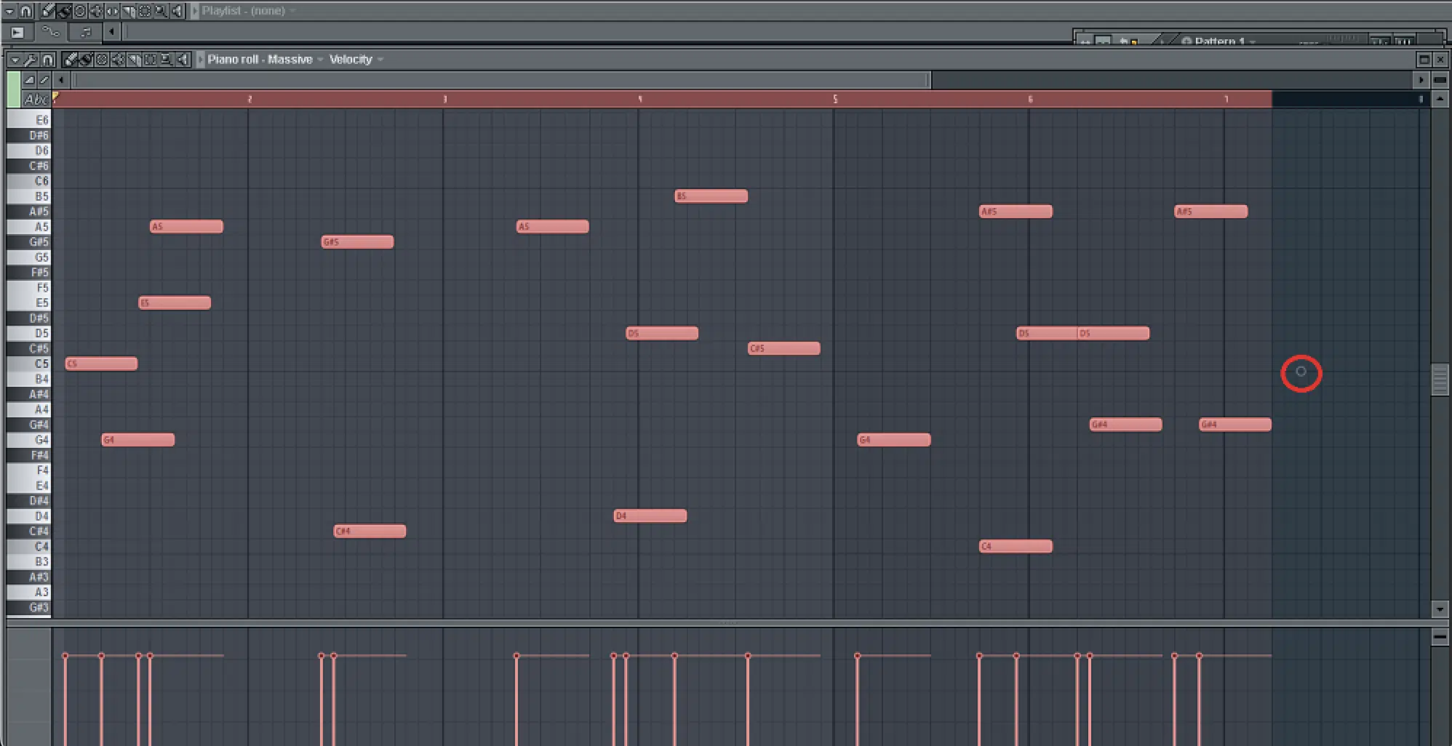Click bar 5 on the timeline ruler
The image size is (1452, 746).
835,99
